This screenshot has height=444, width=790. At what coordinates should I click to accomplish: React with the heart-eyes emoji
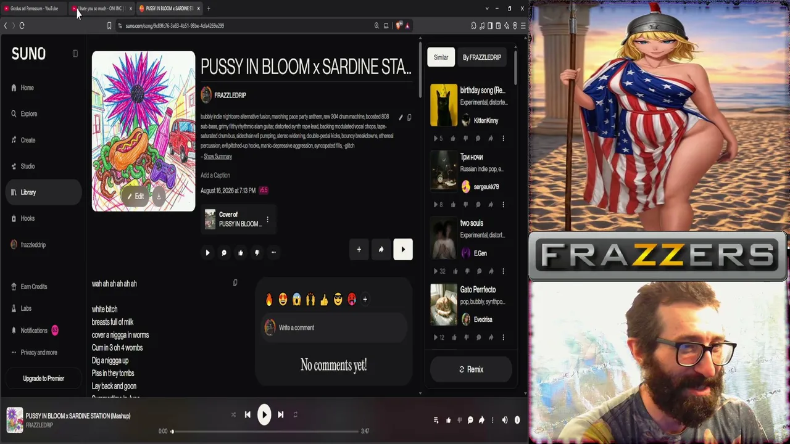coord(283,300)
